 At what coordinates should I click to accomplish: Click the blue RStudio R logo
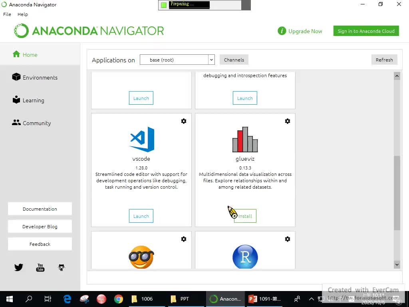(x=245, y=257)
